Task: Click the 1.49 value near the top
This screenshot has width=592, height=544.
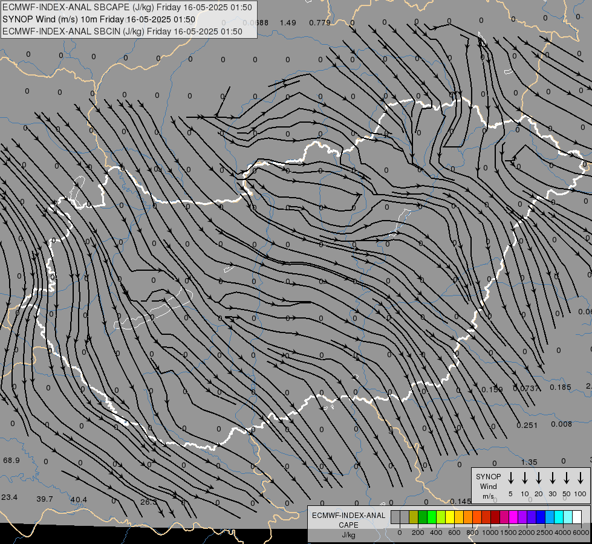Action: (288, 23)
